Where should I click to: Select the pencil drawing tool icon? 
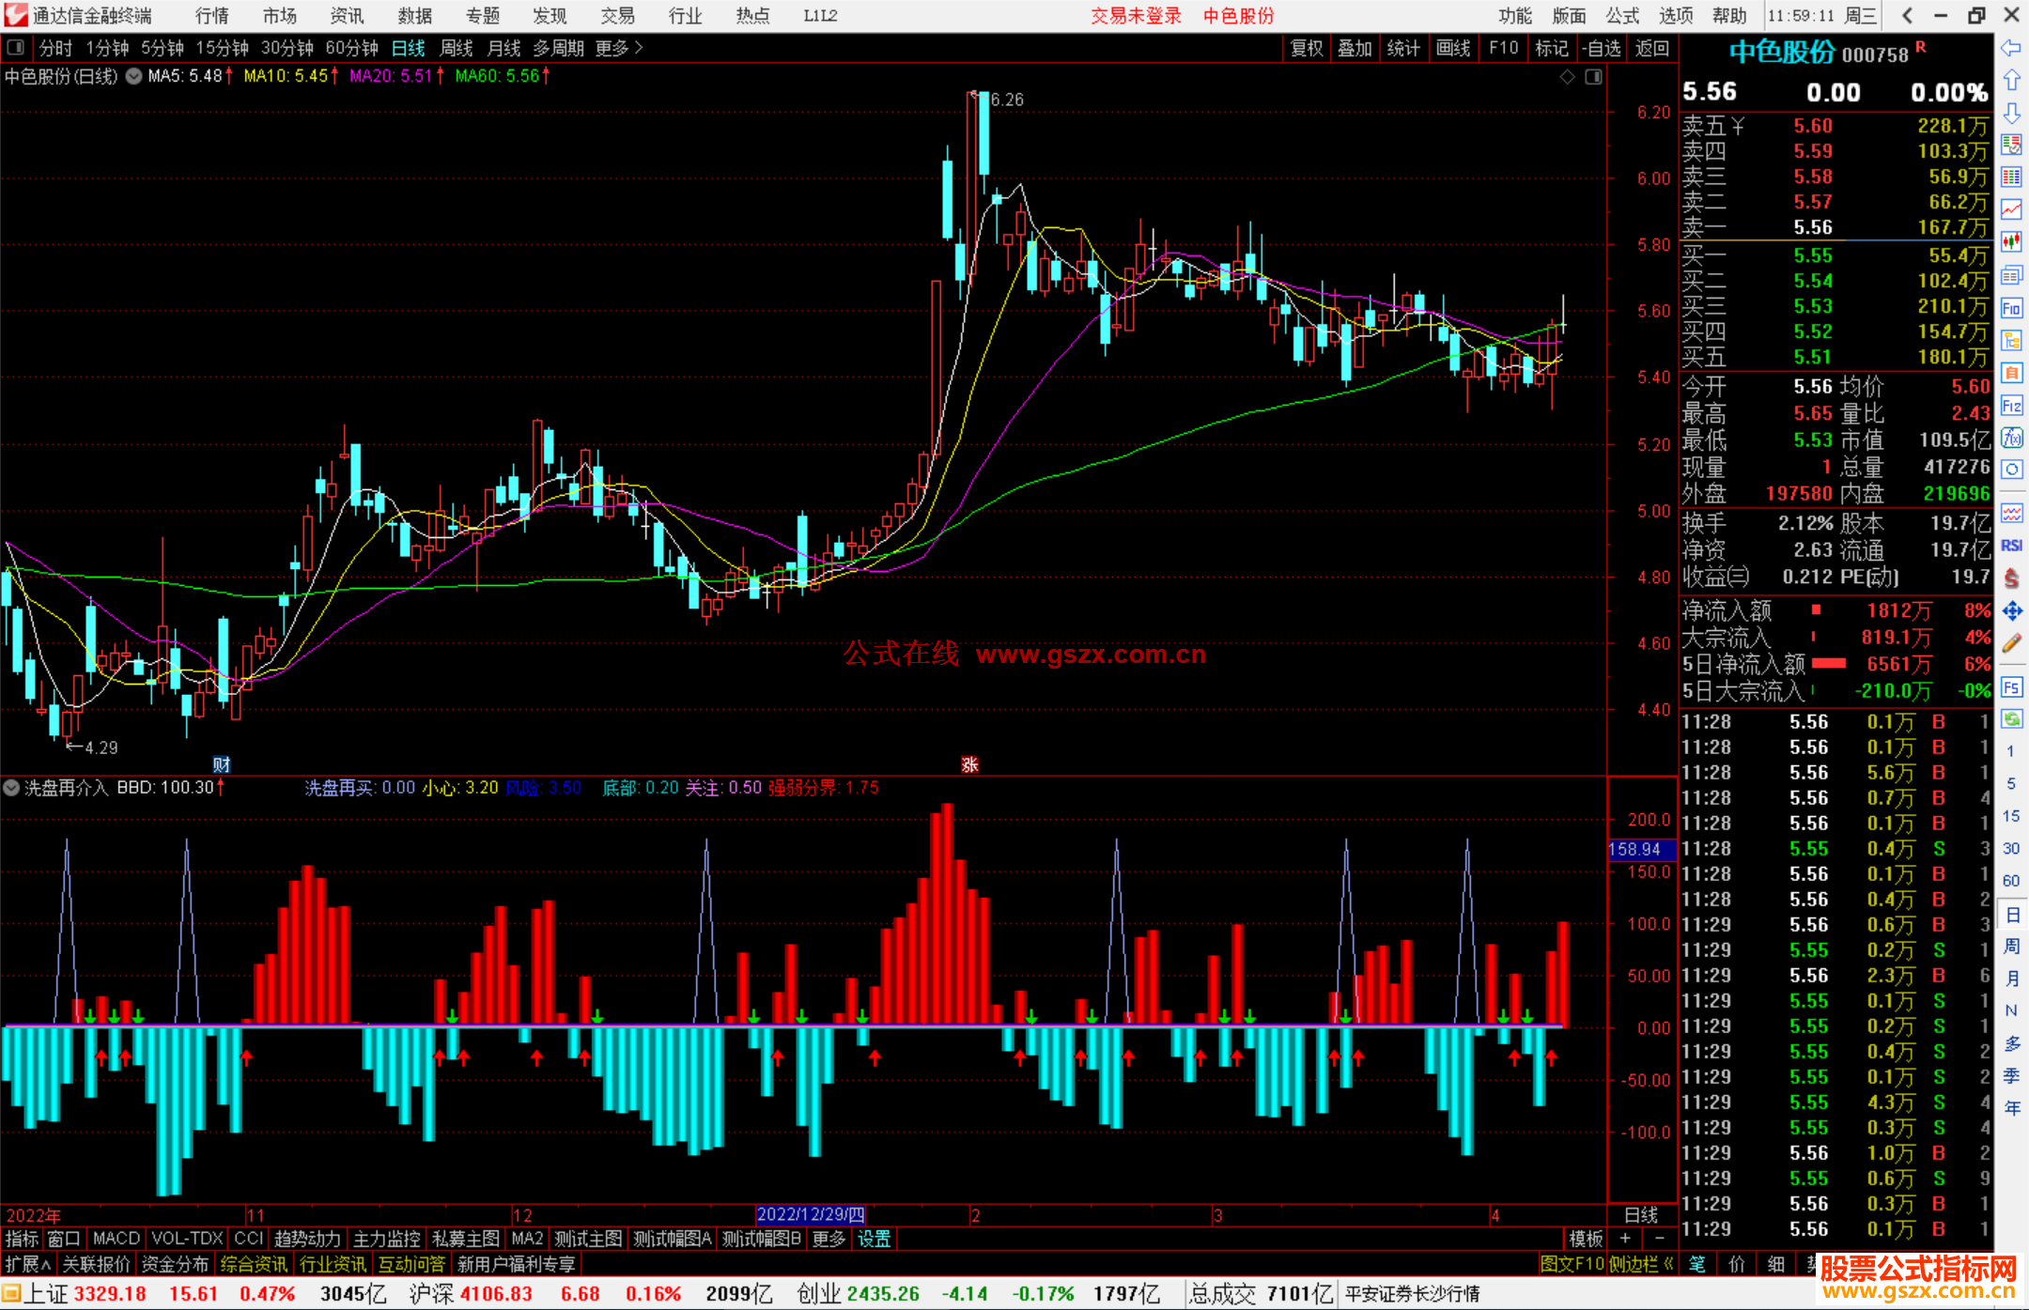(x=2011, y=643)
